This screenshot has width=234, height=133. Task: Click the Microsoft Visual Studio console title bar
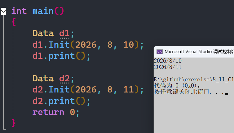194,52
